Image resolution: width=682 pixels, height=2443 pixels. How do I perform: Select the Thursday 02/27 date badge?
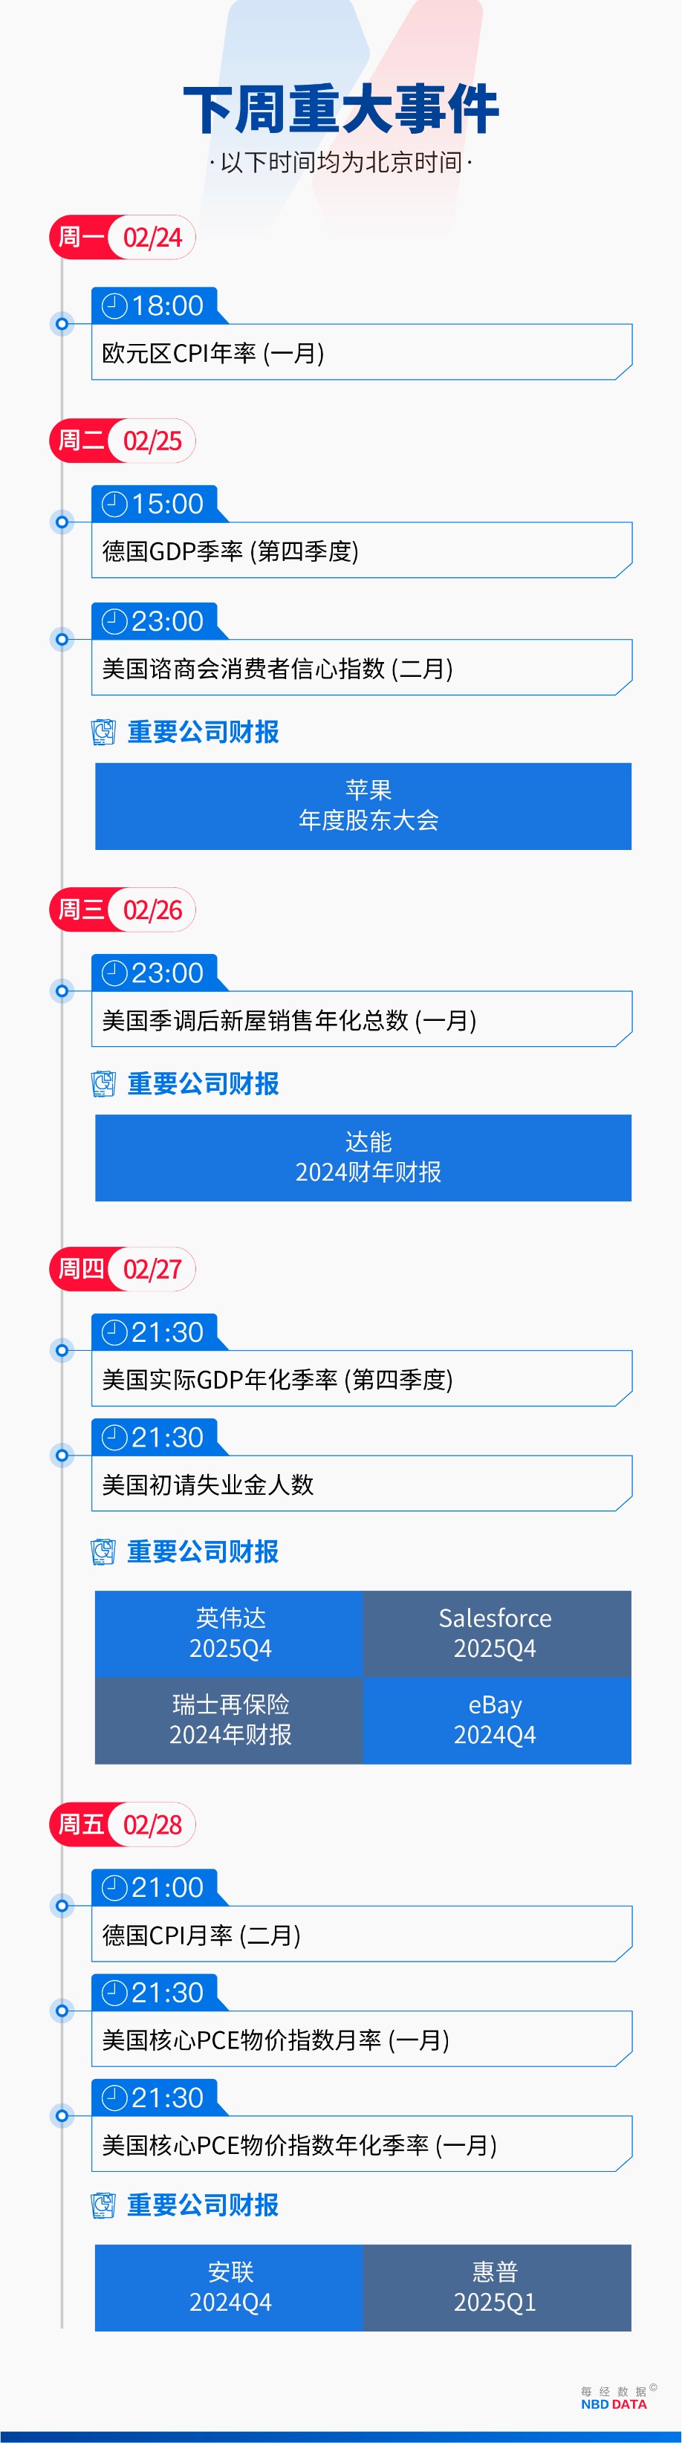point(123,1269)
